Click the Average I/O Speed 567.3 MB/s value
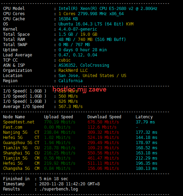The width and height of the screenshot is (183, 196). pyautogui.click(x=71, y=107)
